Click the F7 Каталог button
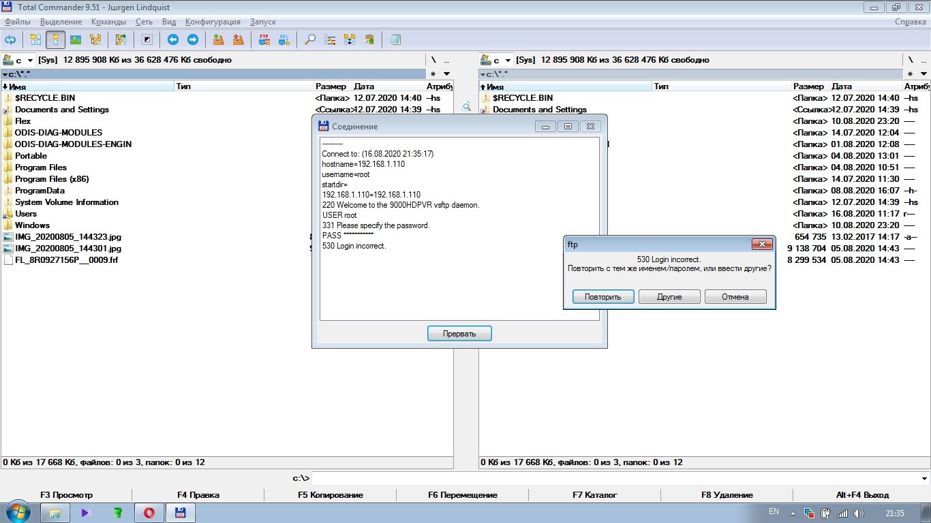The width and height of the screenshot is (931, 523). (595, 495)
